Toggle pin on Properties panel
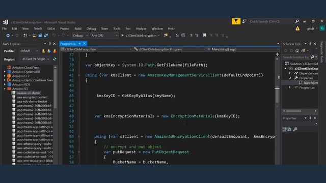 pos(310,118)
